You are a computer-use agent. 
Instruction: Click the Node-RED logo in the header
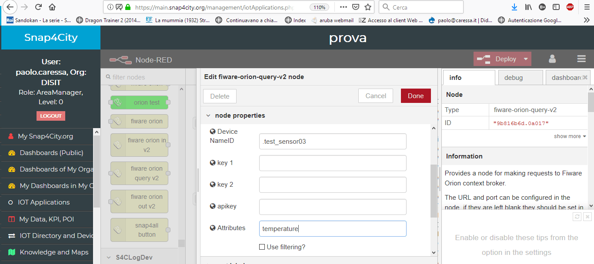pos(120,60)
